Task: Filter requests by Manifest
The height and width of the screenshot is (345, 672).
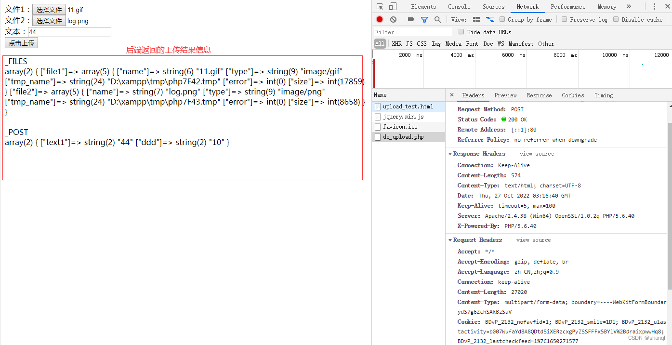Action: [521, 44]
